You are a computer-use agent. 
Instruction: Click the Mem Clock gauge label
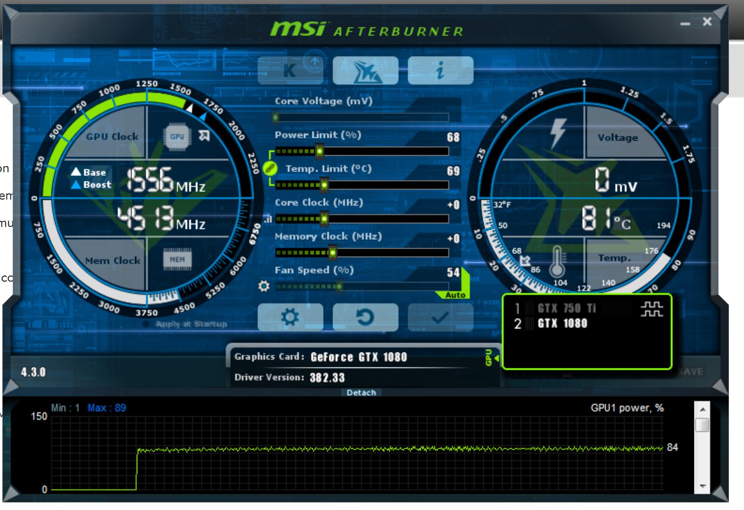(113, 260)
